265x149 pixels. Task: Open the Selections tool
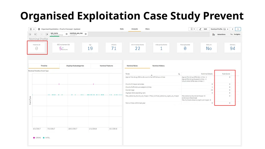(219, 34)
